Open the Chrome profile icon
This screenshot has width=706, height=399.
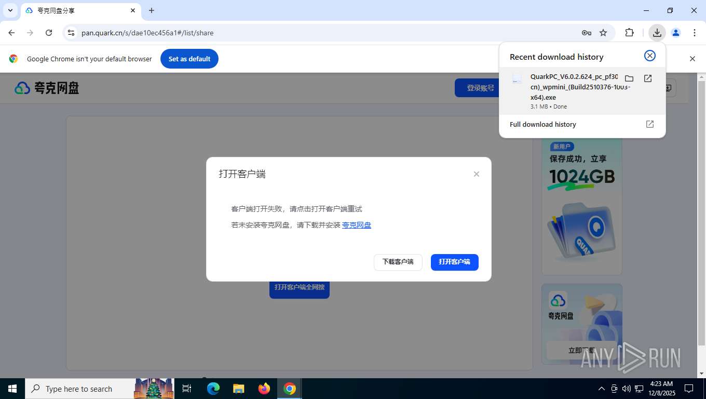[676, 33]
